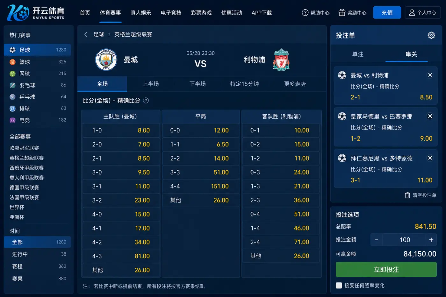Click the 足球 breadcrumb link
Screen dimensions: 446x297
pyautogui.click(x=99, y=34)
